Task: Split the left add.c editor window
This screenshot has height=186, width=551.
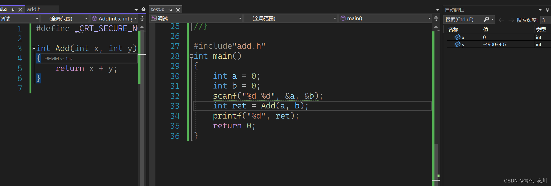Action: [142, 19]
